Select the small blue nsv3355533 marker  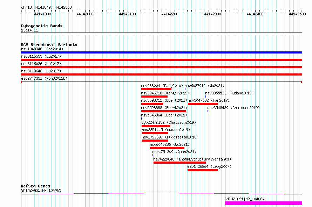click(206, 97)
